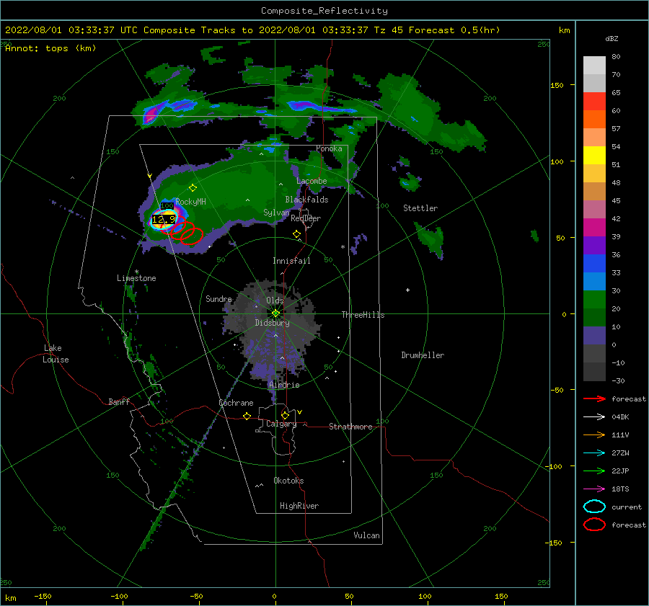The width and height of the screenshot is (649, 606).
Task: Click the 'Forecast 0.5(hr)' header text
Action: pos(454,30)
